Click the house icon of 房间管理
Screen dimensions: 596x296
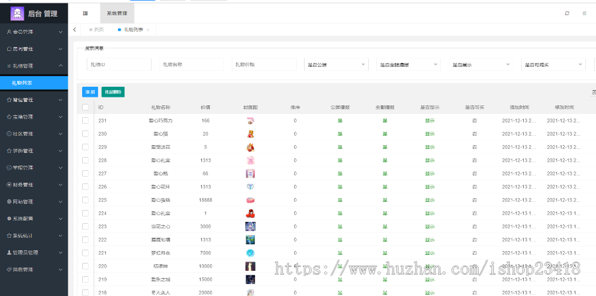(x=9, y=49)
